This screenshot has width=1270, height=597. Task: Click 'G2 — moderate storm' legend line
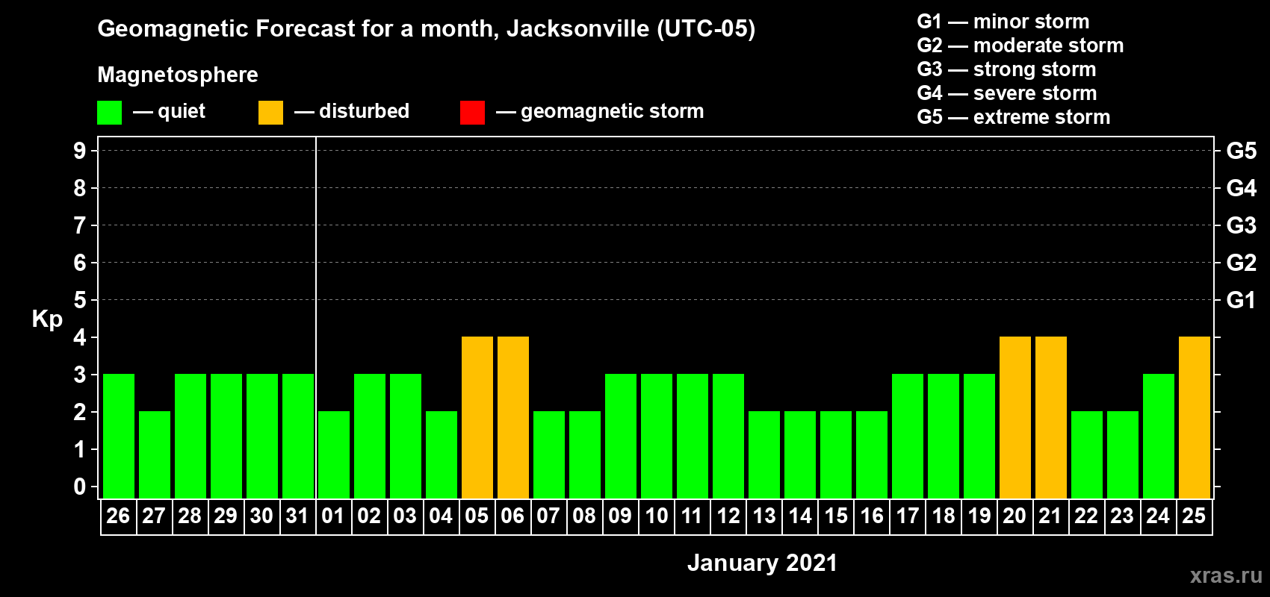click(x=1020, y=46)
